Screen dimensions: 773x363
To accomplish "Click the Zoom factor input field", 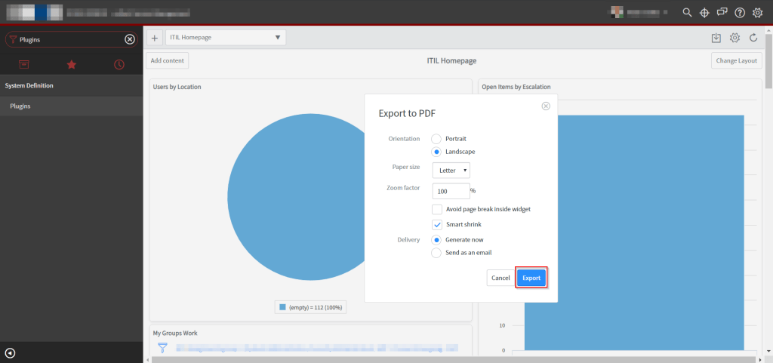I will click(451, 192).
